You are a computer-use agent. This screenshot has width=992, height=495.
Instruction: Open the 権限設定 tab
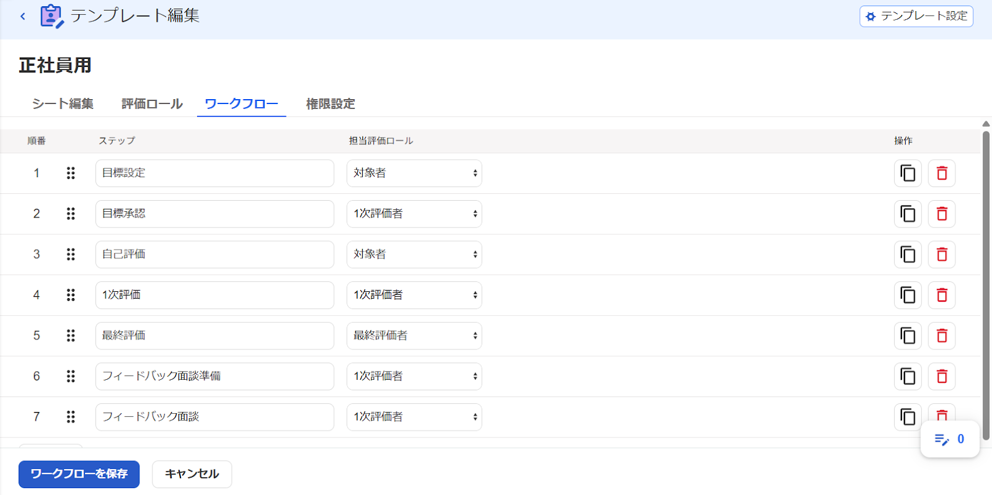[x=330, y=103]
